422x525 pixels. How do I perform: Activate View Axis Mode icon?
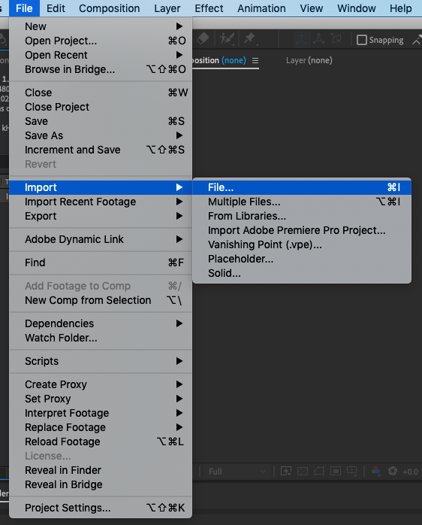[x=336, y=39]
